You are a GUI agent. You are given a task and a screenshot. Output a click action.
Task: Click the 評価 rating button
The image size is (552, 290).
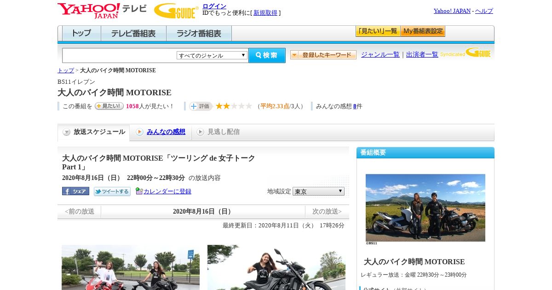point(201,106)
